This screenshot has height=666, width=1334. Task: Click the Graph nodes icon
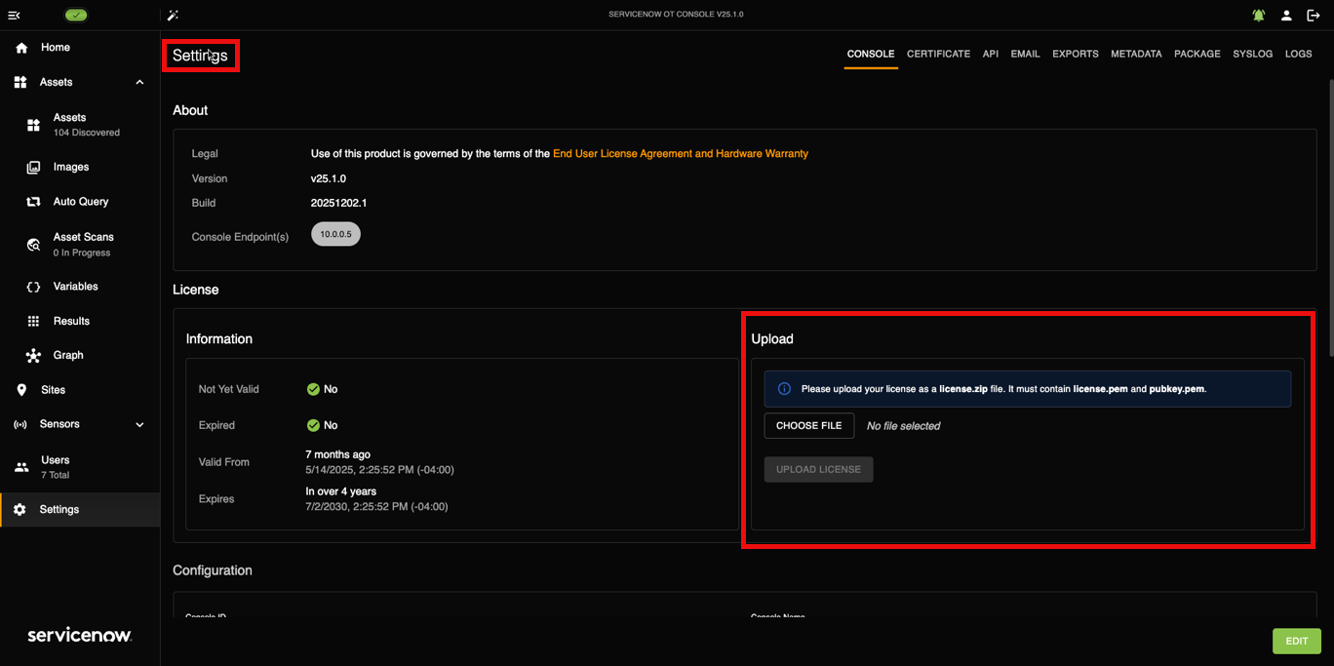point(33,356)
